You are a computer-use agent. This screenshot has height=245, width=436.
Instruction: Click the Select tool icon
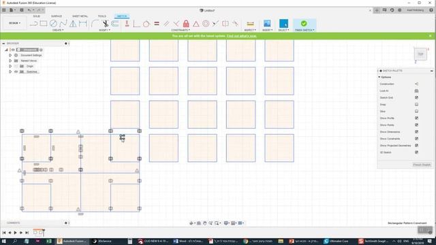[x=283, y=24]
